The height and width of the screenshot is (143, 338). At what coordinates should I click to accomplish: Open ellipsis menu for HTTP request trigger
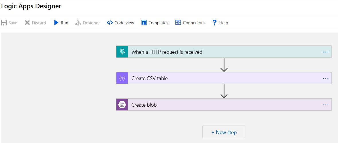[325, 52]
